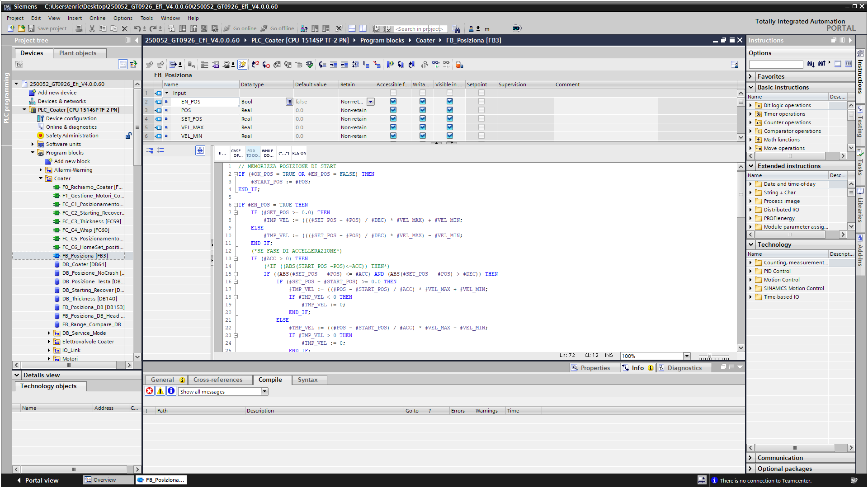Expand the Communication section
868x488 pixels.
point(751,458)
